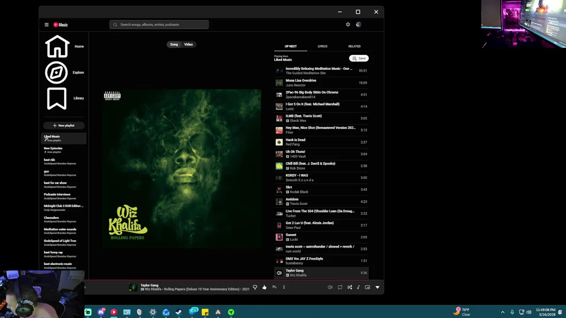Open the hamburger guide menu
Viewport: 566px width, 318px height.
point(46,25)
